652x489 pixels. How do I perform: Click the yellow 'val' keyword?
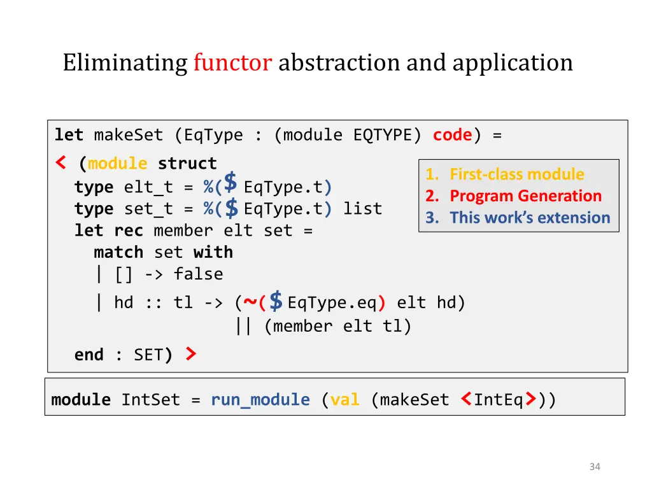point(344,400)
